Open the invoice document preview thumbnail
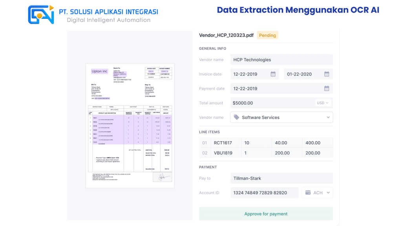This screenshot has width=402, height=226. 130,126
